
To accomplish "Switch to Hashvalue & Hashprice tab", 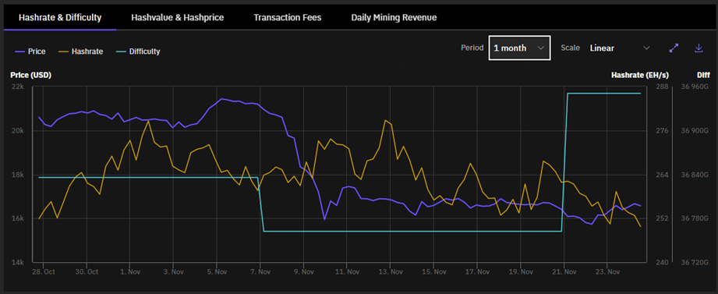I will (x=177, y=18).
